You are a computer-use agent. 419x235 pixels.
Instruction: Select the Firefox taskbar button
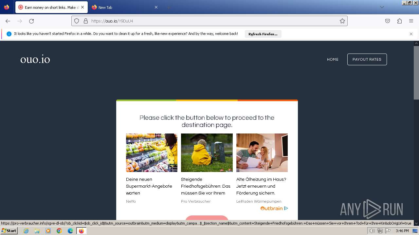coord(81,231)
